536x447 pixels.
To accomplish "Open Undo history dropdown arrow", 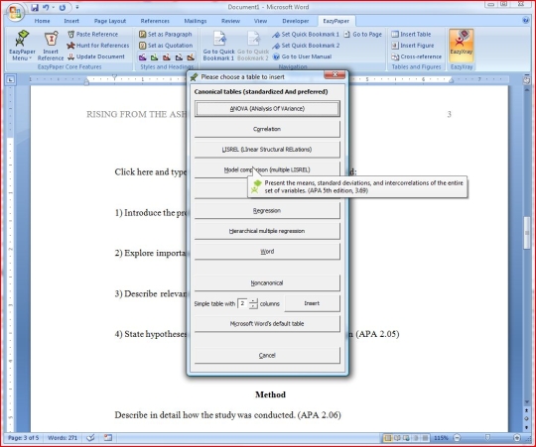I will point(54,7).
